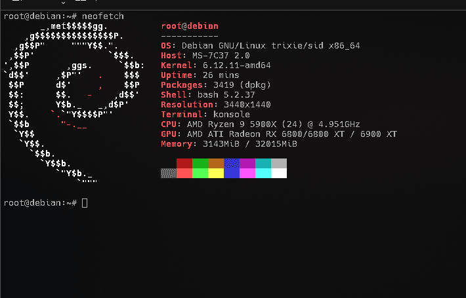Click the 'Shell: bash 5.2.37' line

point(208,94)
